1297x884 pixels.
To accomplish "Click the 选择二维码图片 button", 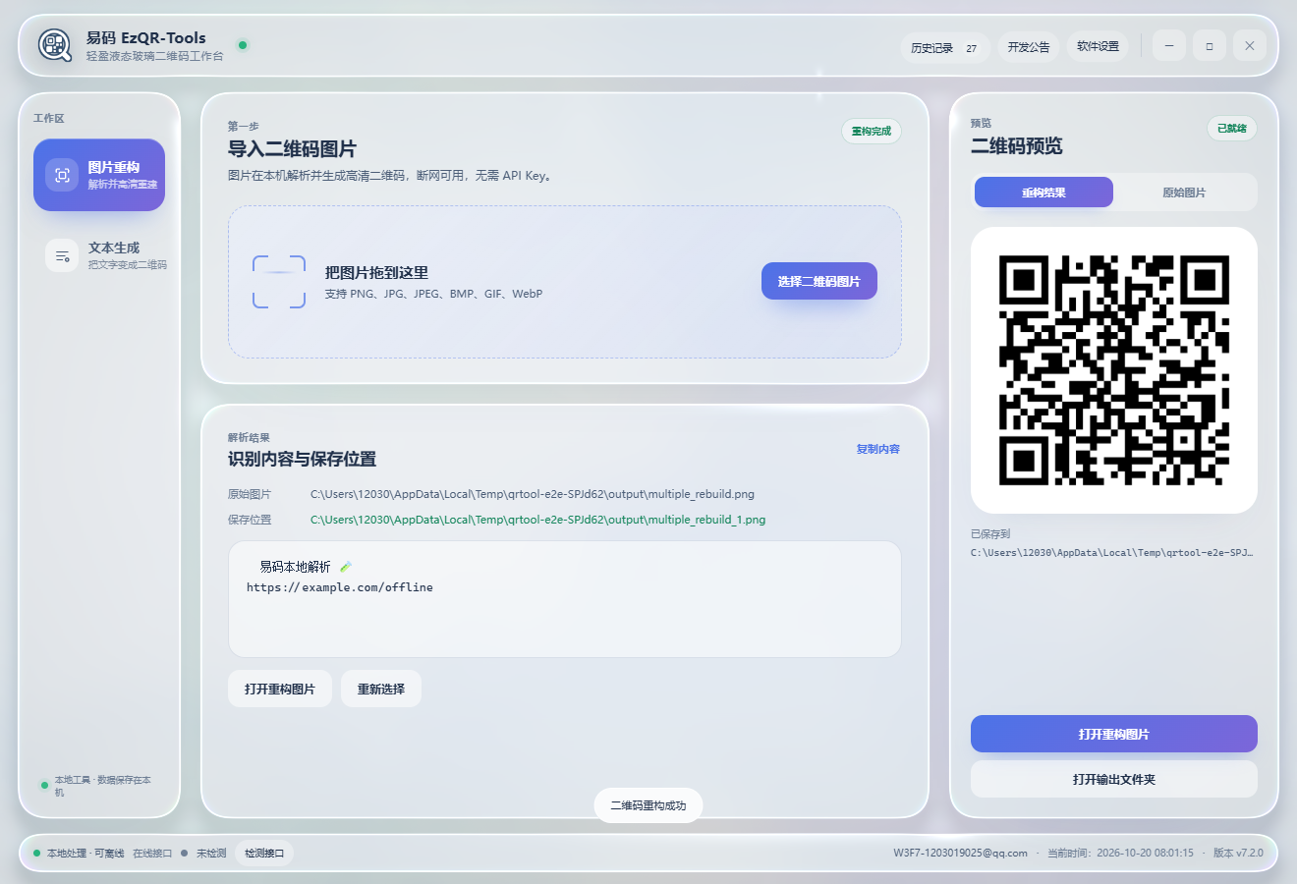I will pos(819,282).
